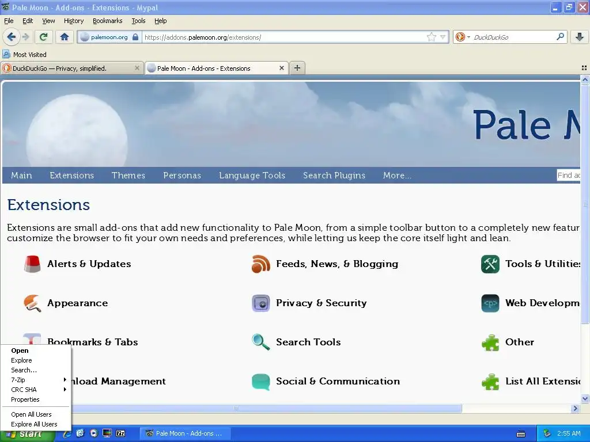Click the Social & Communication speech bubble icon
This screenshot has width=590, height=442.
pos(261,381)
